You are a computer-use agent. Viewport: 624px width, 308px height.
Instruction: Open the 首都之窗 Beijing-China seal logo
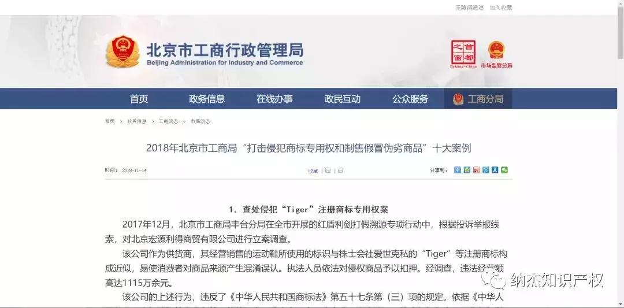click(x=463, y=54)
